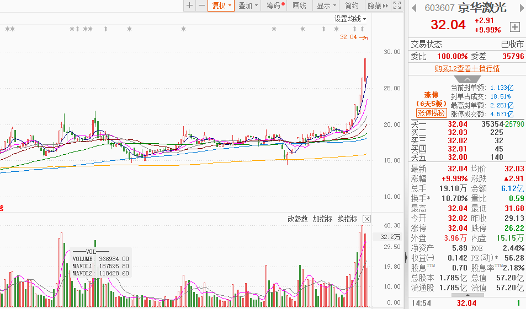Click the 当前封单额 1.133亿 value
Viewport: 526px width, 309px height.
point(502,88)
